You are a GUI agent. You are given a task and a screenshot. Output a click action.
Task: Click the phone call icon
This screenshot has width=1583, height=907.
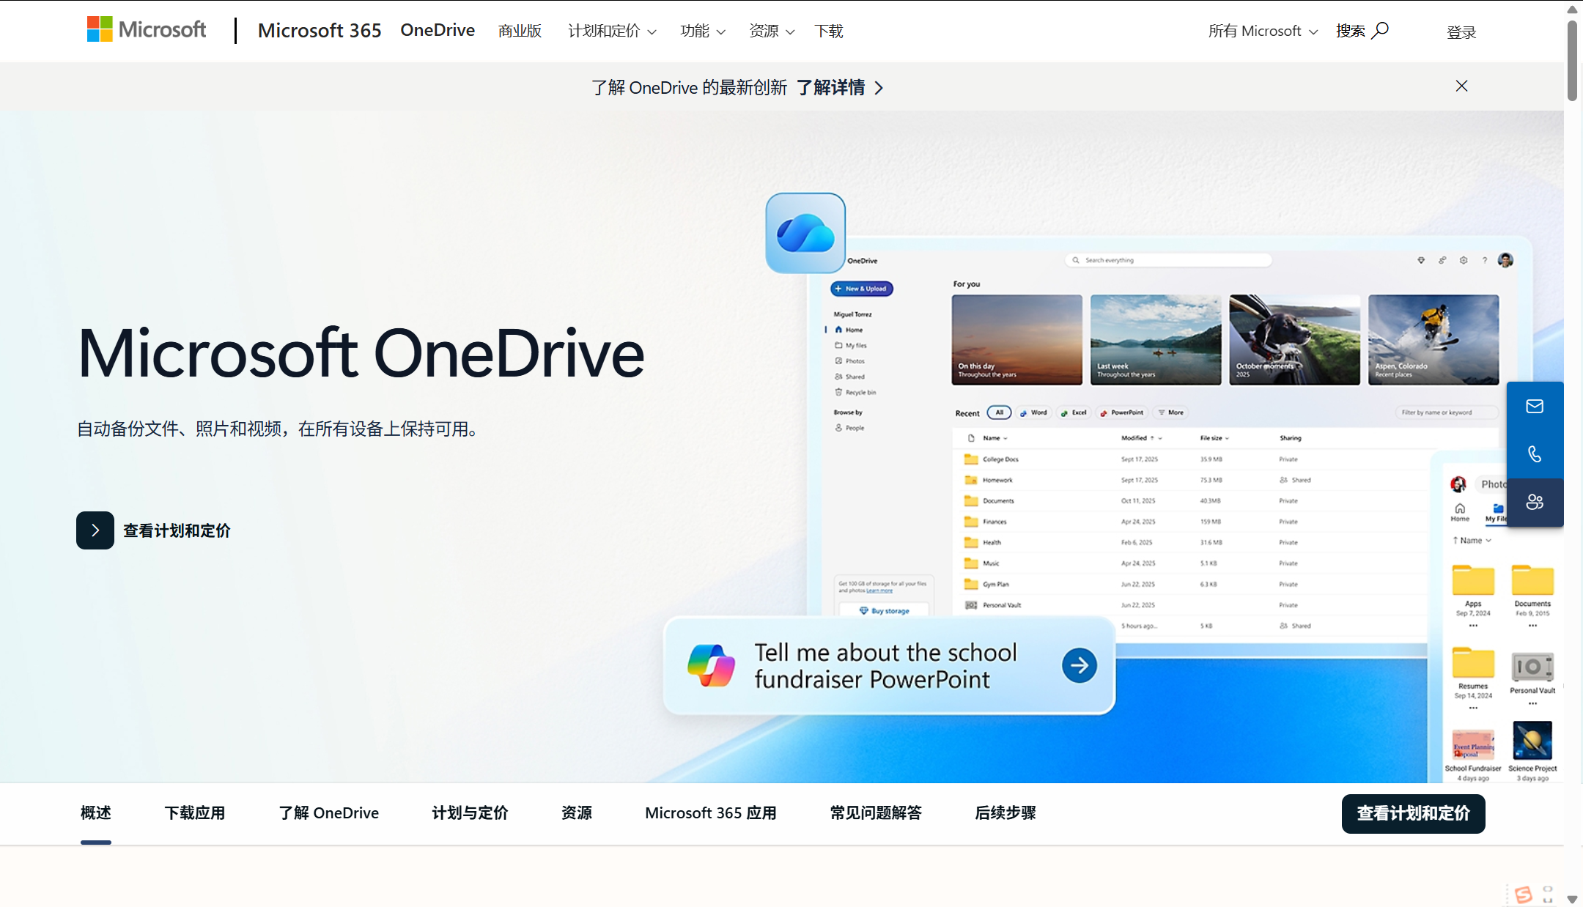pyautogui.click(x=1535, y=454)
